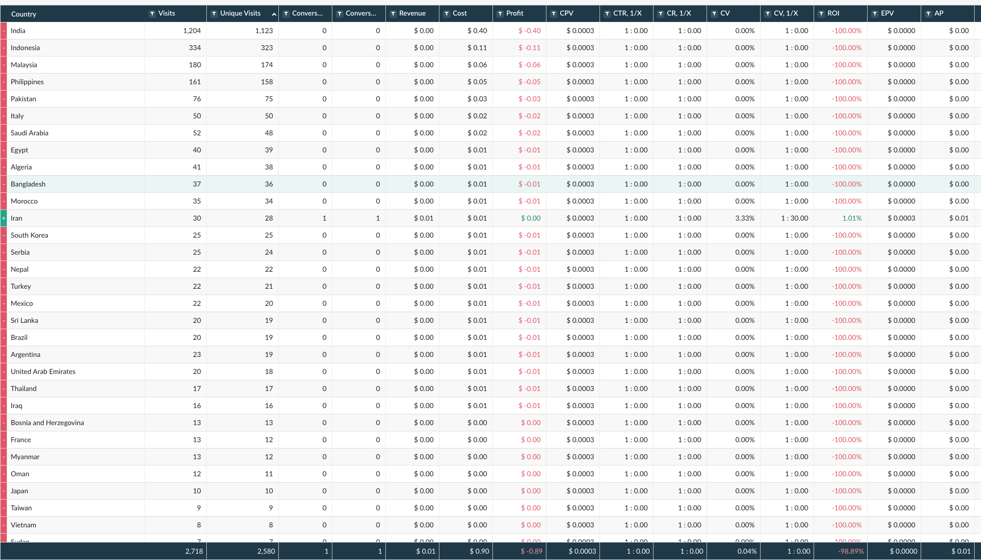This screenshot has width=981, height=560.
Task: Click the ROI column filter icon
Action: point(821,14)
